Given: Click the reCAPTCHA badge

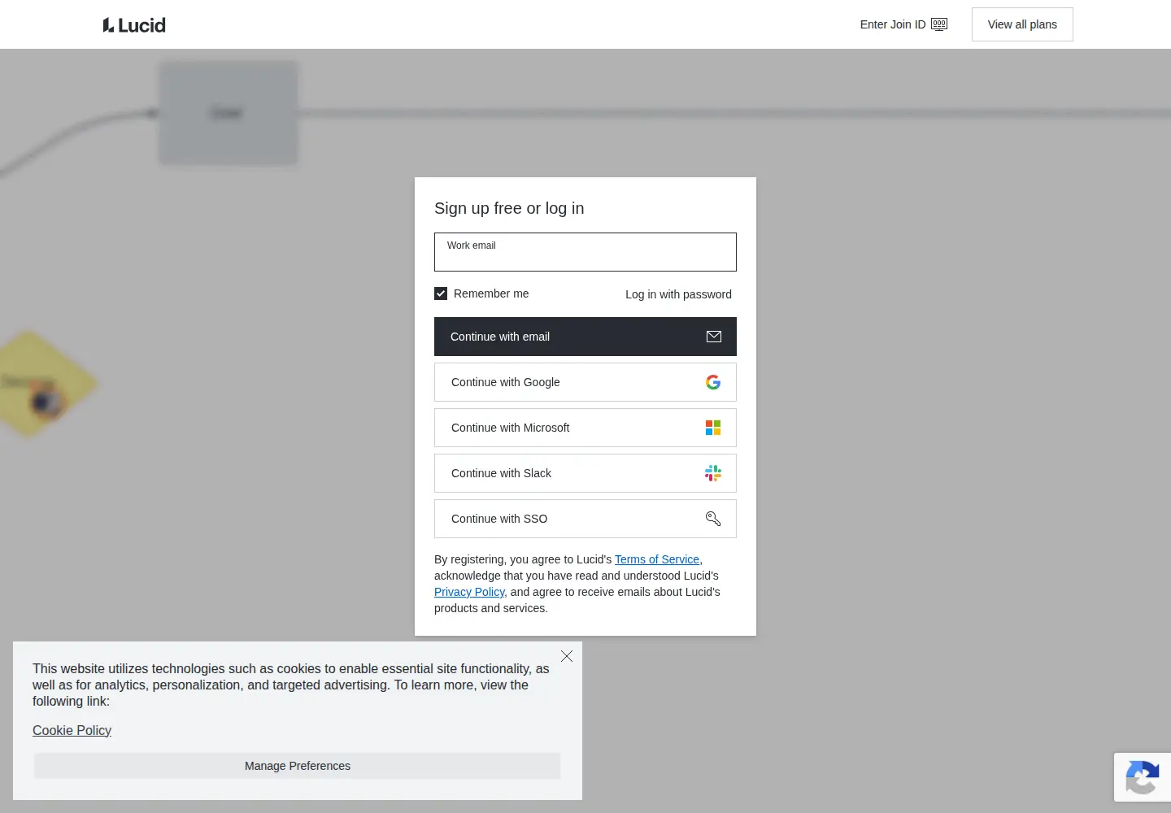Looking at the screenshot, I should click(x=1143, y=777).
